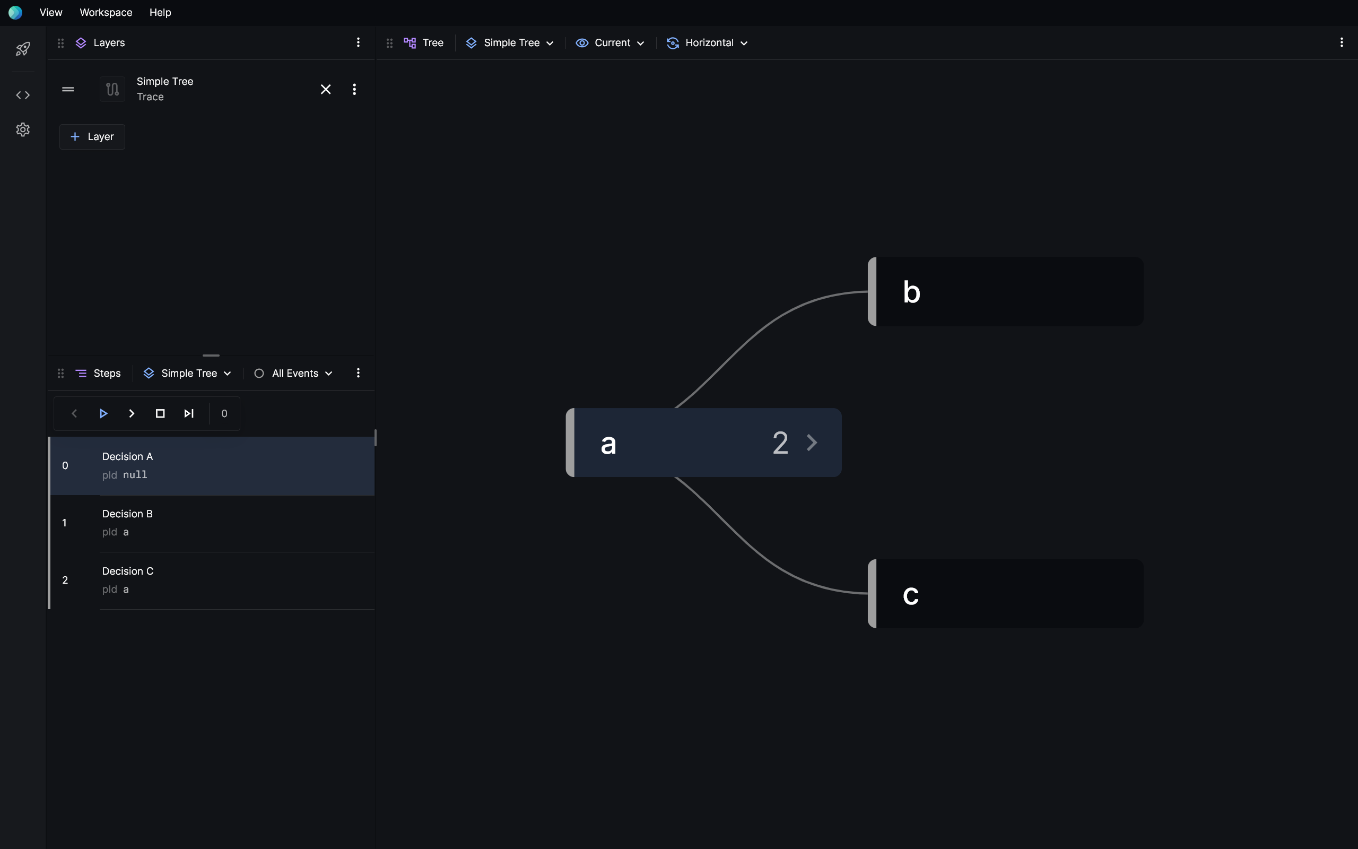This screenshot has width=1358, height=849.
Task: Click the Steps panel icon
Action: (x=81, y=372)
